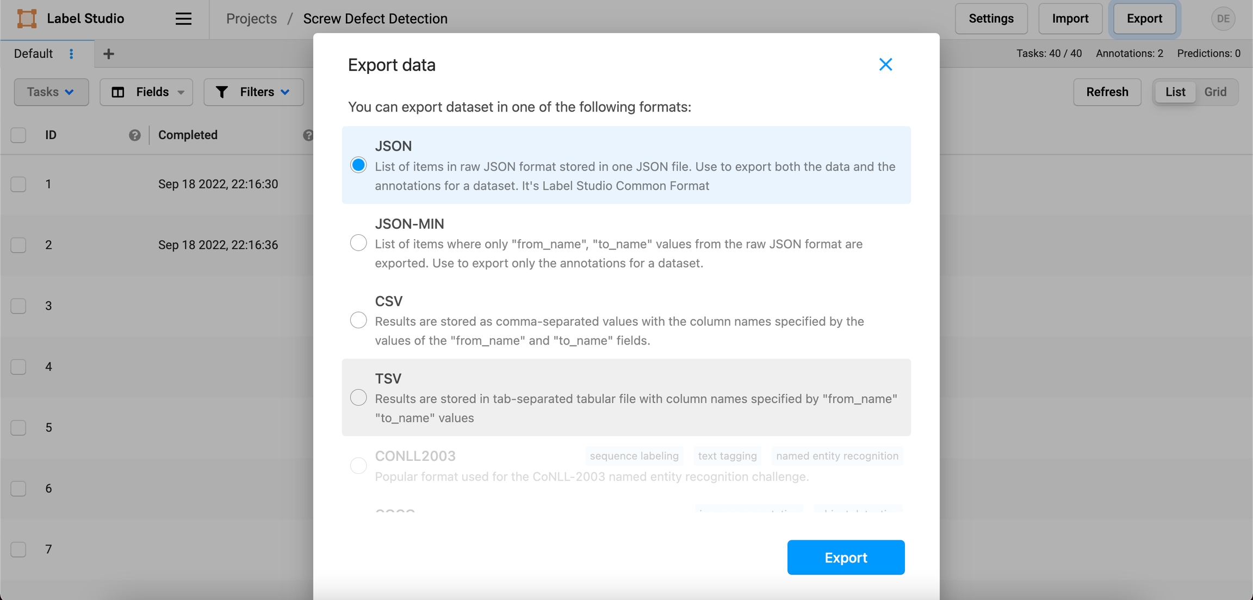Toggle the select-all tasks checkbox
Screen dimensions: 1253x600
(18, 135)
